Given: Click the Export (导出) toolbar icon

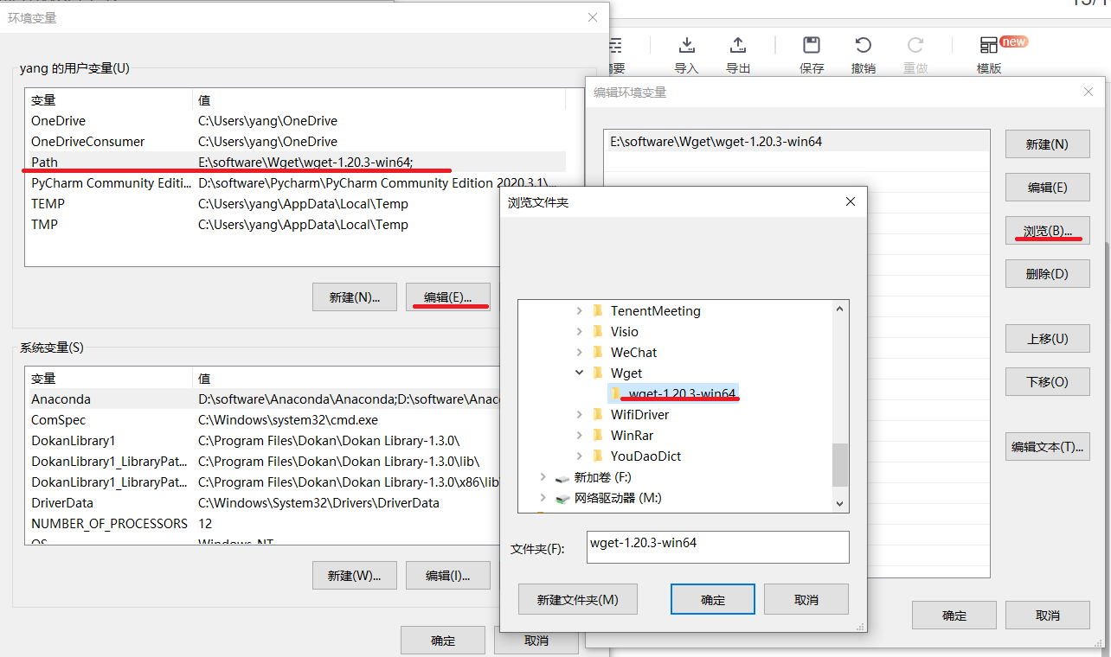Looking at the screenshot, I should 737,45.
